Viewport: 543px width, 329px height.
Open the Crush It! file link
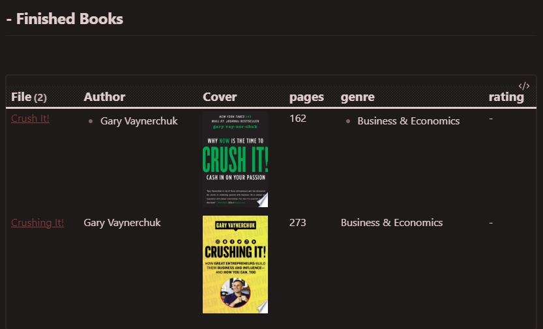30,119
